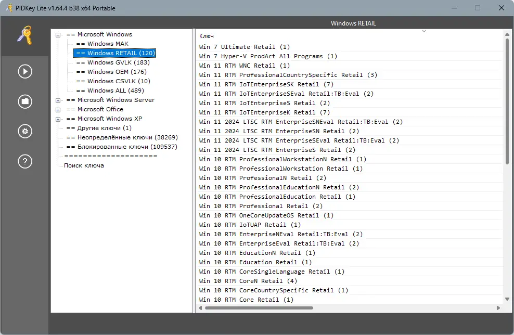Close the PIDKey Lite window
The image size is (514, 335).
coord(501,8)
